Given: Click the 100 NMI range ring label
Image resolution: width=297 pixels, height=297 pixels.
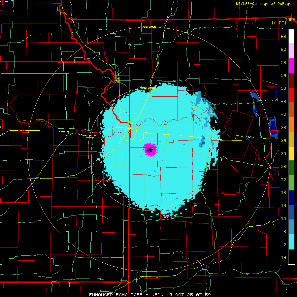Looking at the screenshot, I should (x=149, y=27).
